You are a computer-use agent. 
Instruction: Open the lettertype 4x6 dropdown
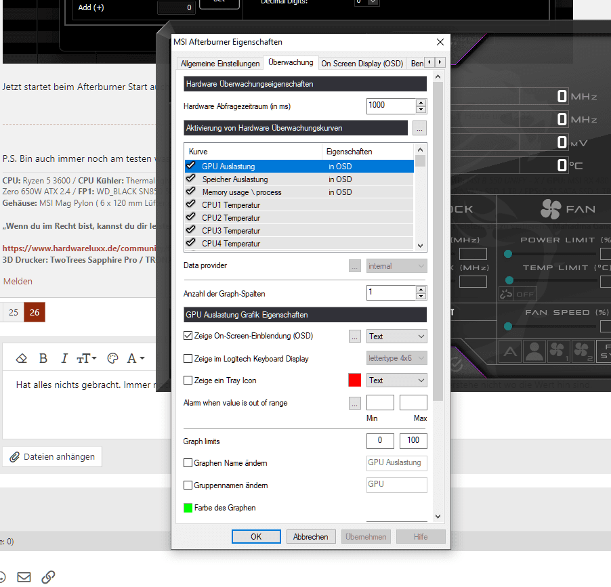point(397,358)
